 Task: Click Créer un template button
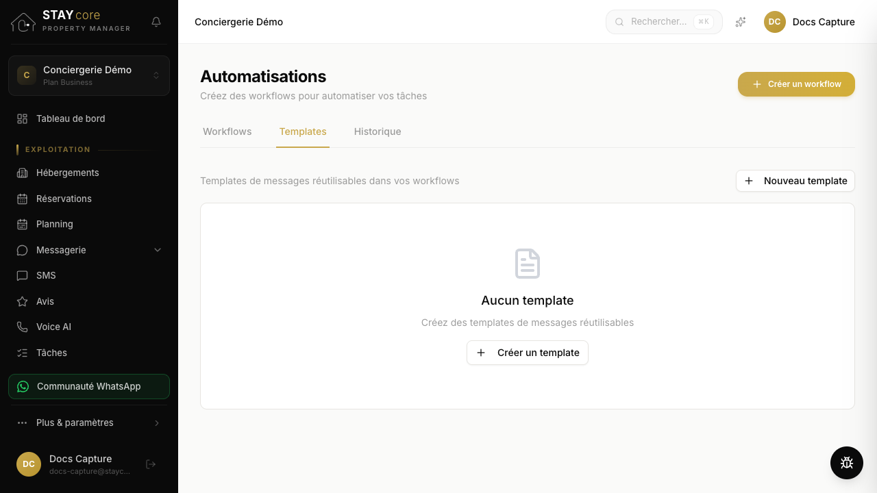pos(528,353)
